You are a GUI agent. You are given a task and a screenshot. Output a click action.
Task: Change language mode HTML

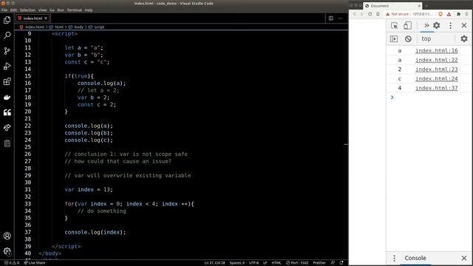[x=276, y=263]
